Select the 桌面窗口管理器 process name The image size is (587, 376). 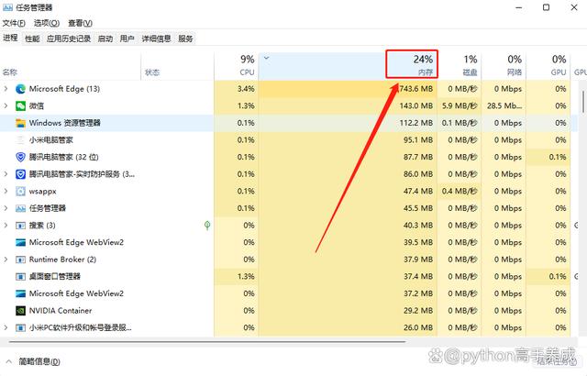pos(55,276)
